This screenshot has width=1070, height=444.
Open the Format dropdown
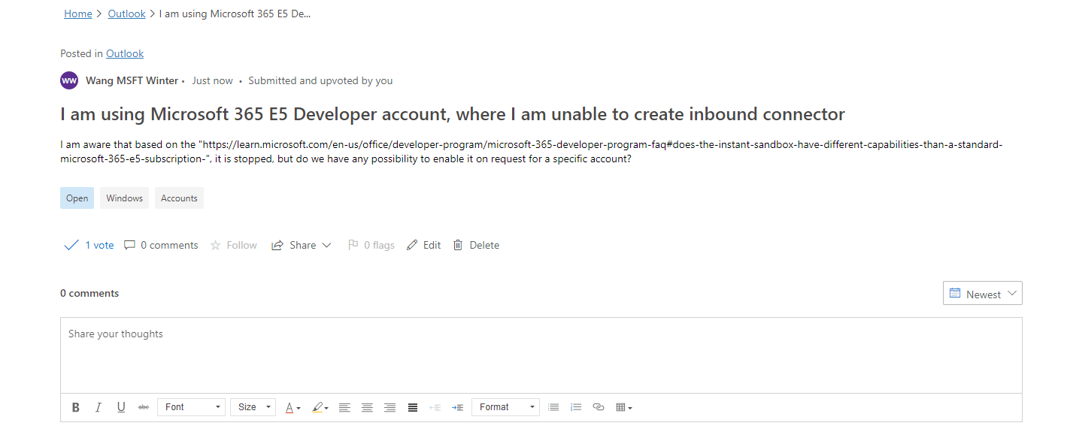(505, 407)
